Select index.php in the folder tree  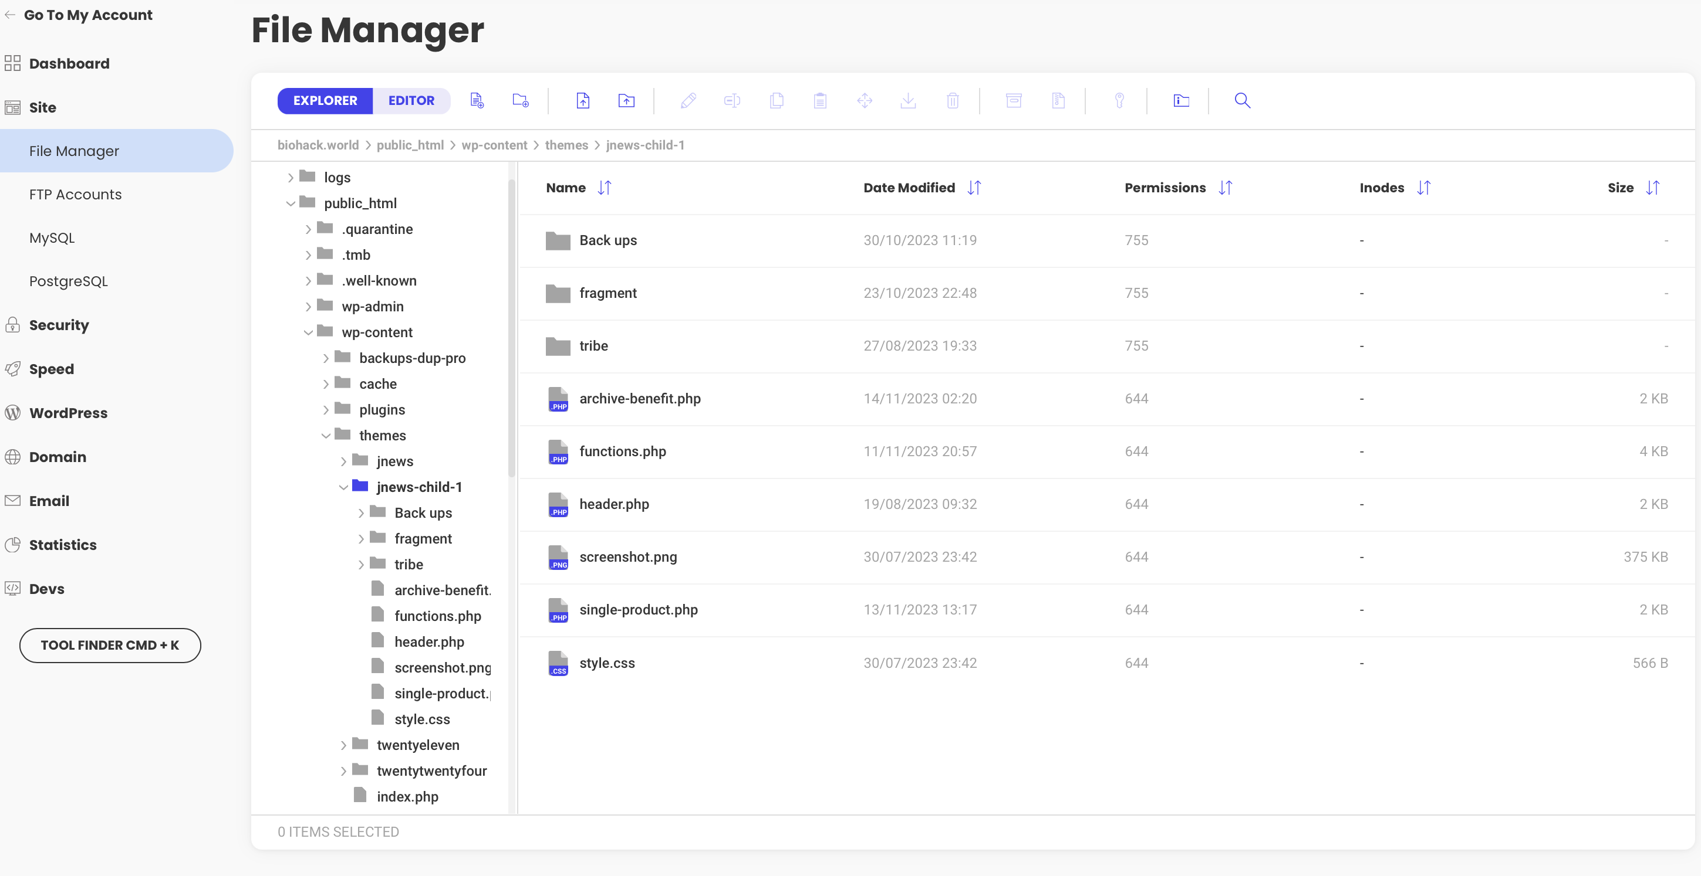click(407, 796)
